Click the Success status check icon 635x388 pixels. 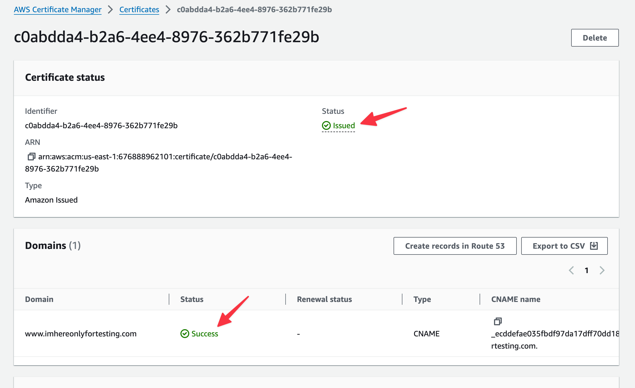tap(185, 334)
